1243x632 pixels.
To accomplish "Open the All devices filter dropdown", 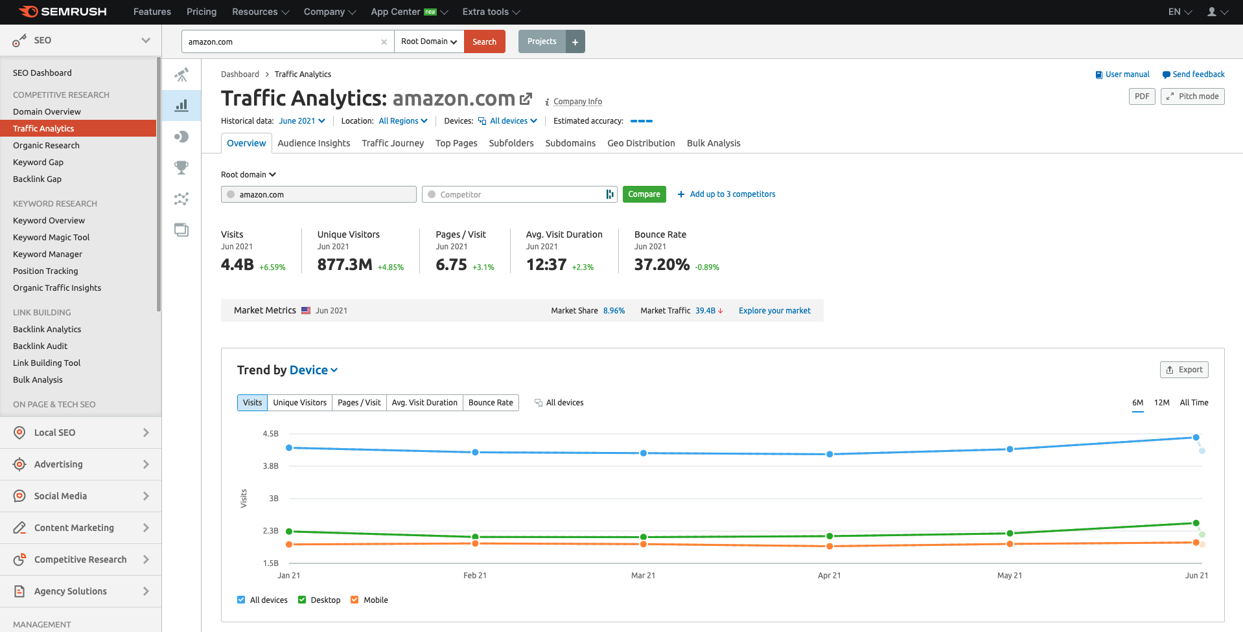I will (x=513, y=121).
